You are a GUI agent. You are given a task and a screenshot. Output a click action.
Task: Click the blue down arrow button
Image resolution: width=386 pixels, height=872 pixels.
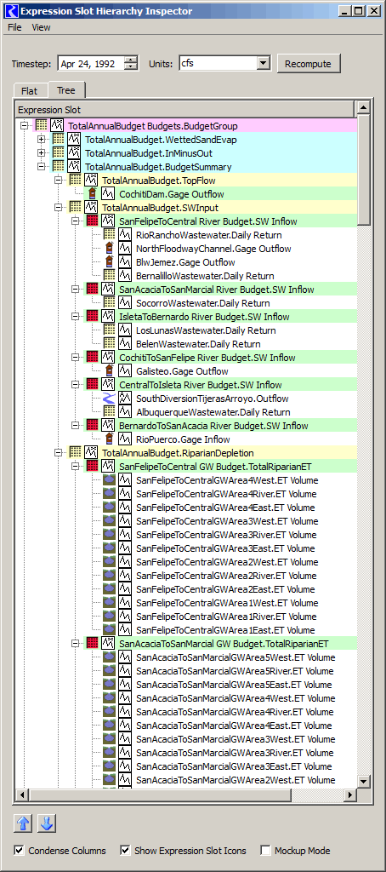point(48,823)
